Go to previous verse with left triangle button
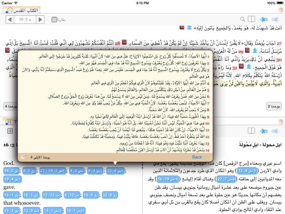Viewport: 285px width, 214px height. (x=10, y=19)
